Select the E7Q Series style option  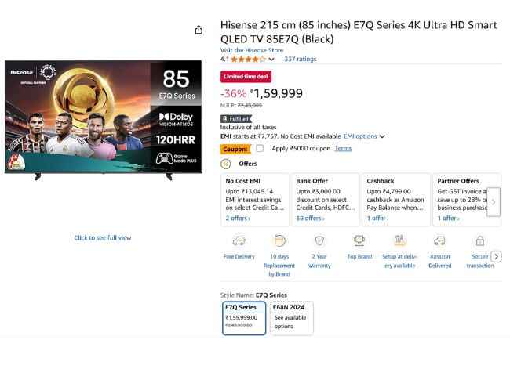(244, 317)
